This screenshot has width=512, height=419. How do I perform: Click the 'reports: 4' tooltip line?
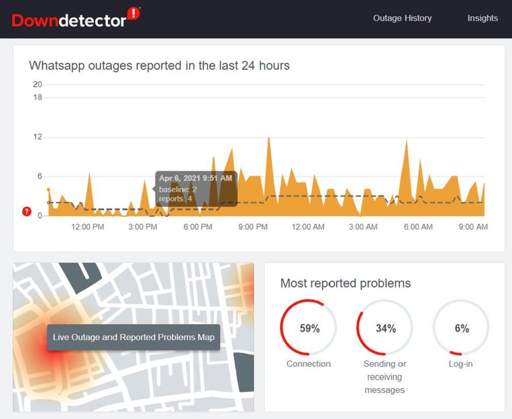[175, 199]
